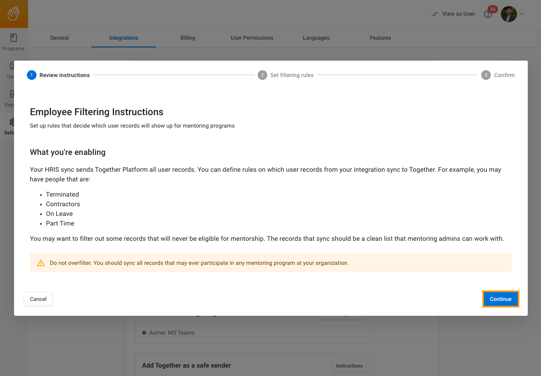
Task: Expand the profile dropdown chevron
Action: coord(522,14)
